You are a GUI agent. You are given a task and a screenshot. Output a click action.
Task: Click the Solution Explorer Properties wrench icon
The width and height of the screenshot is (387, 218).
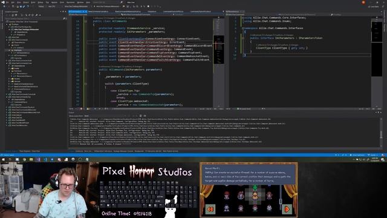click(36, 15)
